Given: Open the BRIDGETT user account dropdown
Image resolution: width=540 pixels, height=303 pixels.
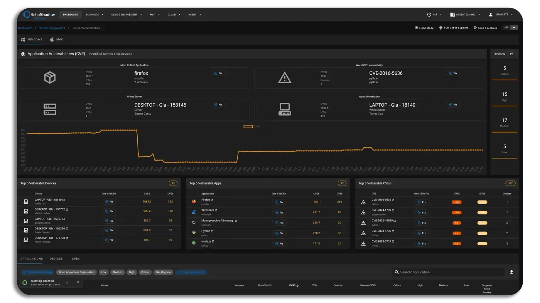Looking at the screenshot, I should 501,15.
